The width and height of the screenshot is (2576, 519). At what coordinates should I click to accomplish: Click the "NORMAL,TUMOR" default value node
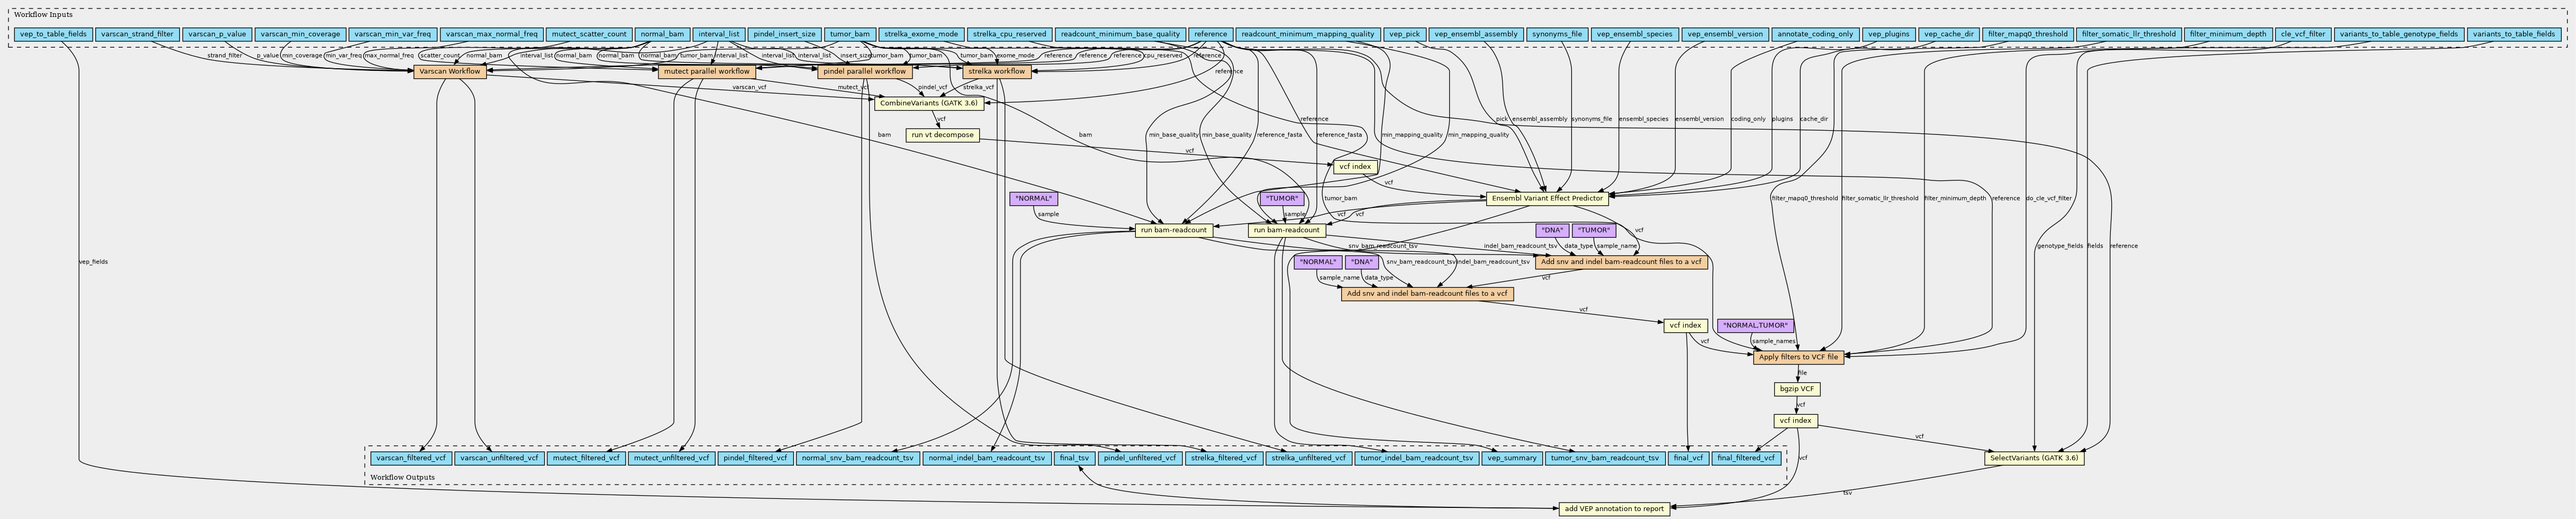click(x=1755, y=326)
